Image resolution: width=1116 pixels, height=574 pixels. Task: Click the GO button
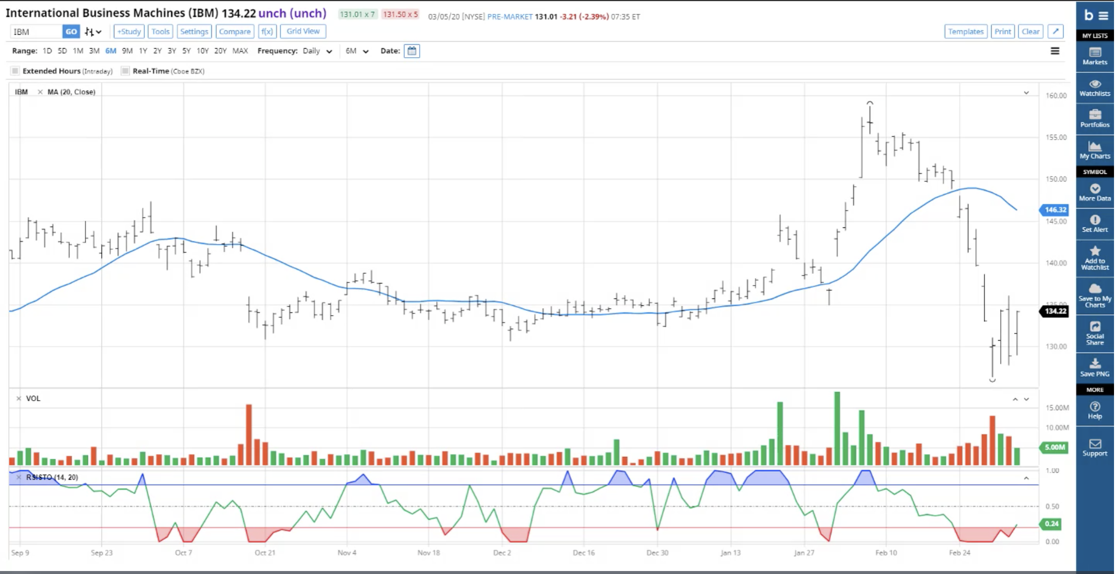point(71,31)
